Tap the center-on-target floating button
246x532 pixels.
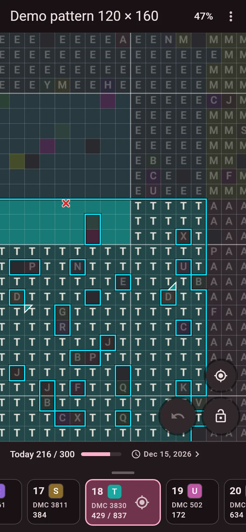click(x=221, y=376)
